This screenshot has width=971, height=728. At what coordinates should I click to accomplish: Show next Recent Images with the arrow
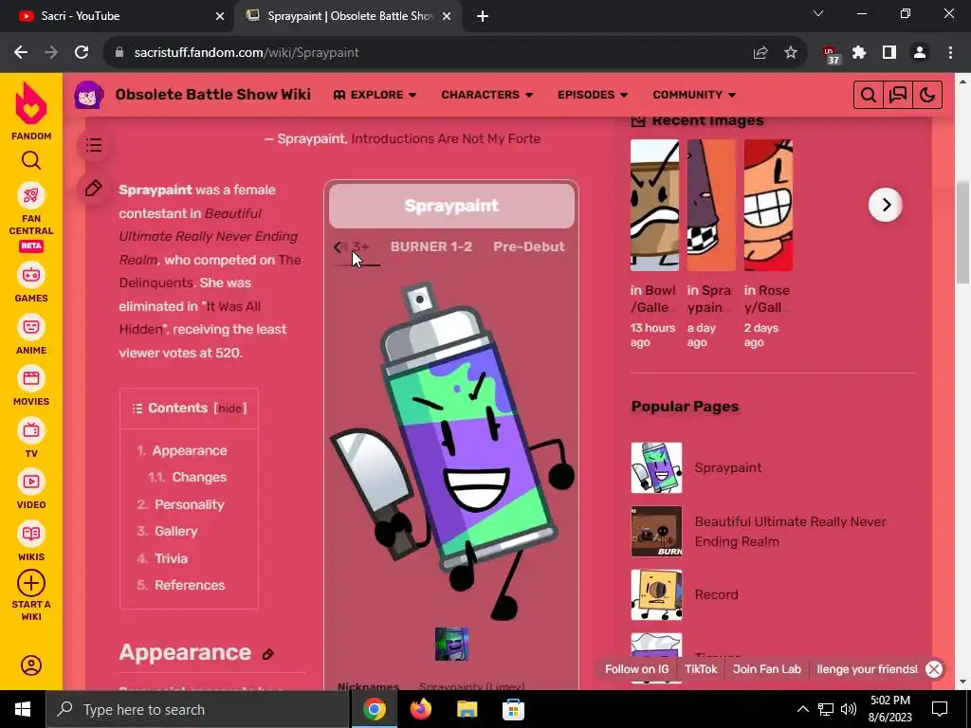click(x=886, y=205)
